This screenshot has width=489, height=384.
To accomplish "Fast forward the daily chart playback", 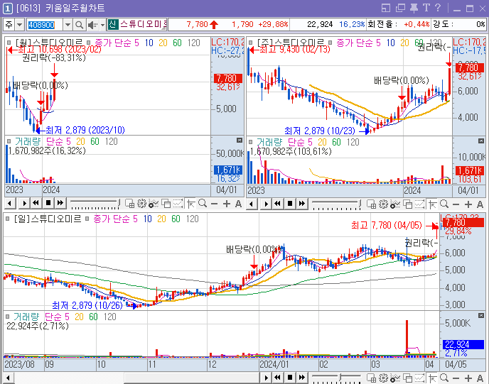I will pyautogui.click(x=302, y=378).
